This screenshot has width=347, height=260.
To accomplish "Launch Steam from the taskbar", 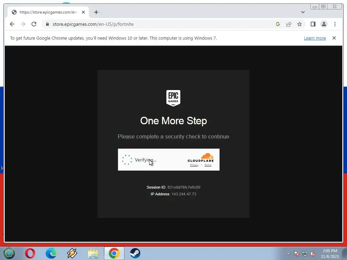I will tap(135, 253).
